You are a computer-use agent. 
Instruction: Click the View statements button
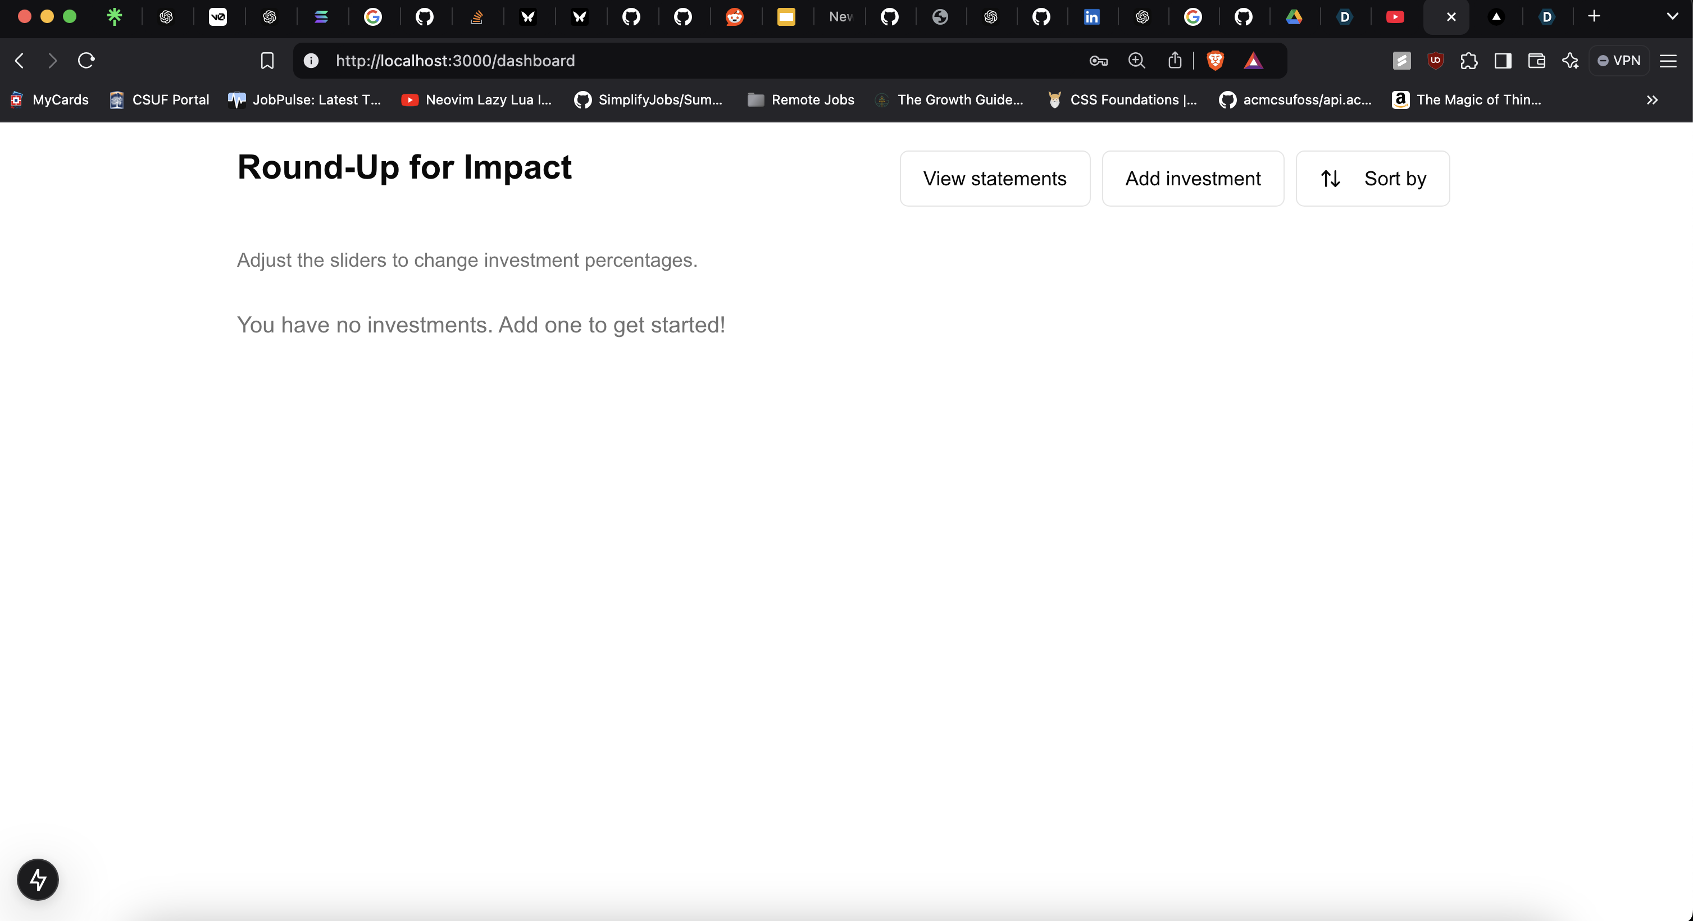pos(994,179)
